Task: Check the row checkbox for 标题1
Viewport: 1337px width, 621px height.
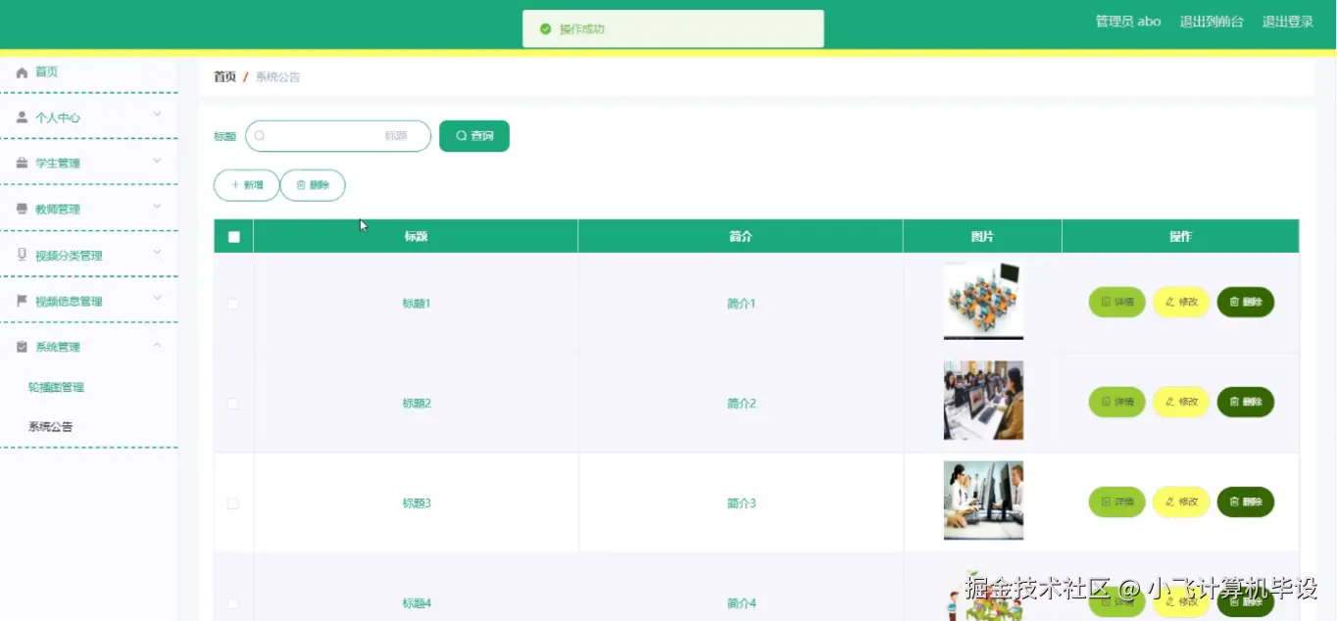Action: pyautogui.click(x=233, y=304)
